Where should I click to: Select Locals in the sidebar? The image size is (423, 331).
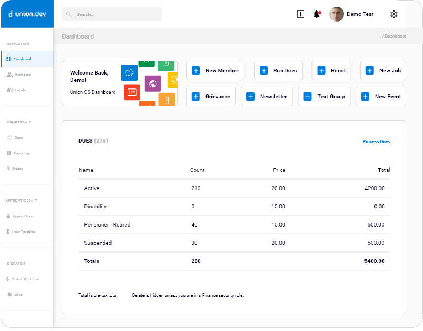tap(20, 90)
